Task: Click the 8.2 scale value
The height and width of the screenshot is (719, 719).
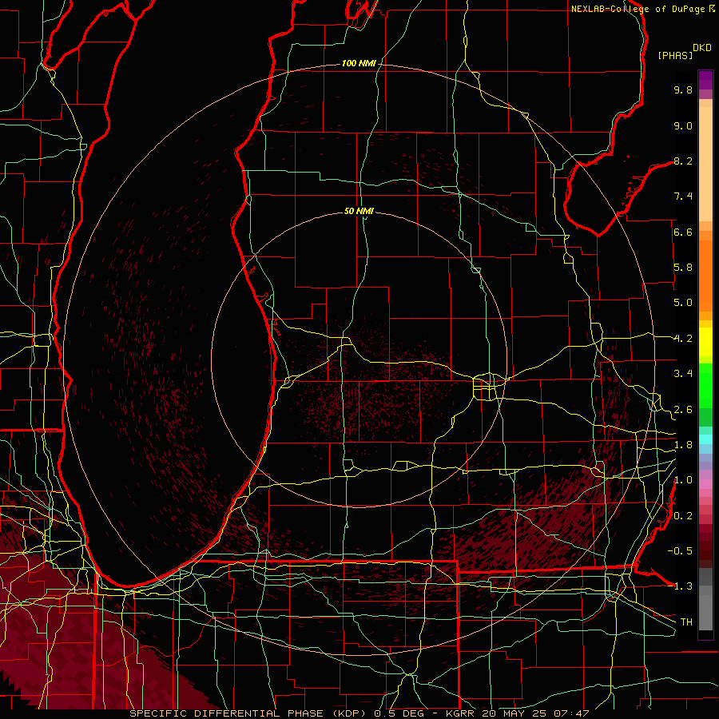Action: [x=683, y=161]
